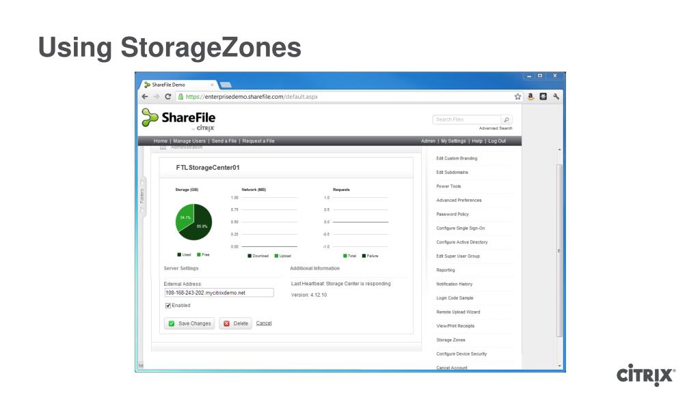Open a new browser tab
The height and width of the screenshot is (393, 700).
(226, 85)
